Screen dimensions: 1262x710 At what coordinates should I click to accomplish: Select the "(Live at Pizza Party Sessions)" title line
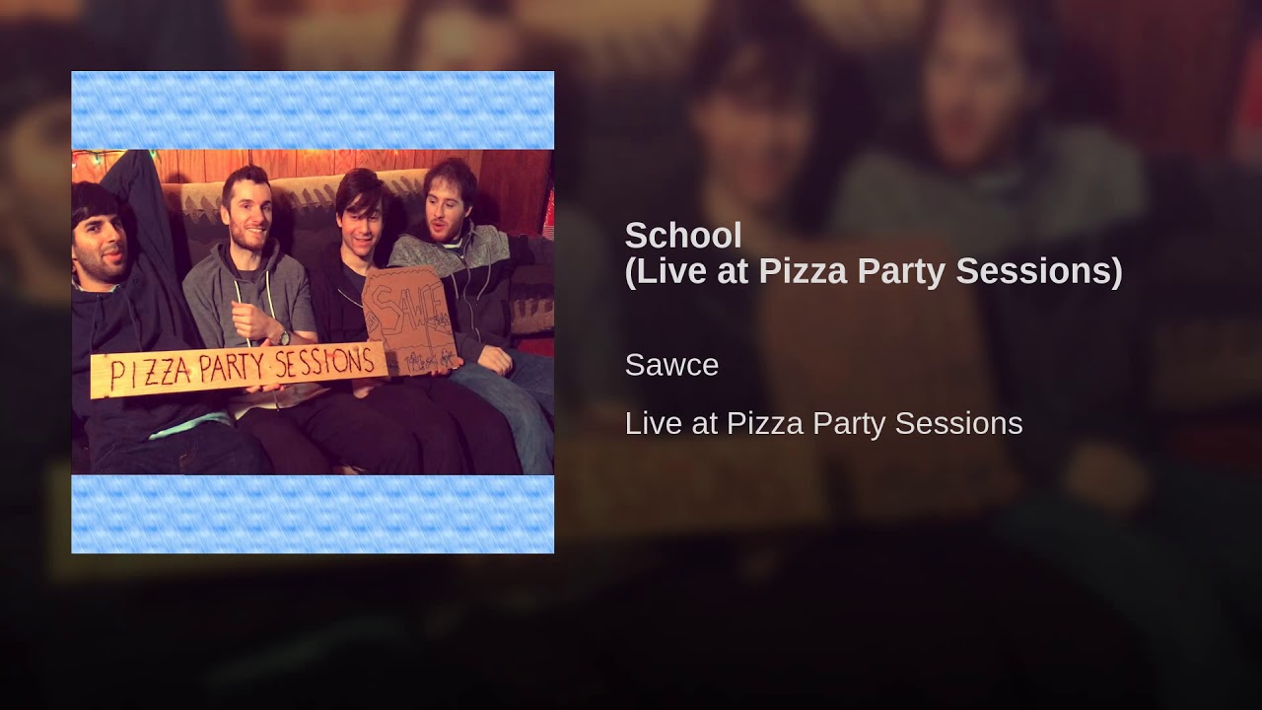pyautogui.click(x=874, y=271)
